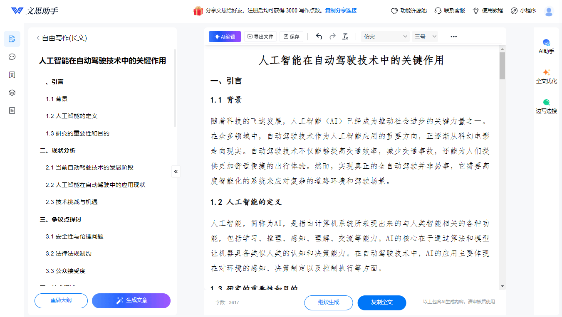Click the undo arrow in editor toolbar

click(319, 37)
